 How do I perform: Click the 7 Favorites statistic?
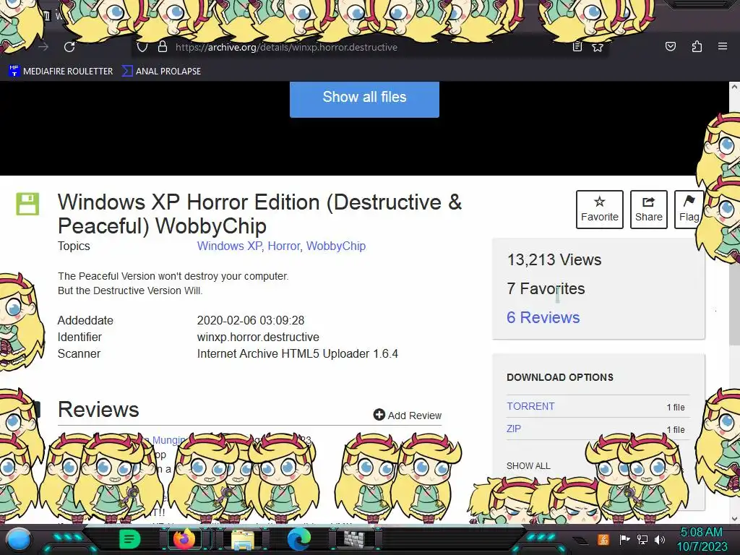click(546, 288)
